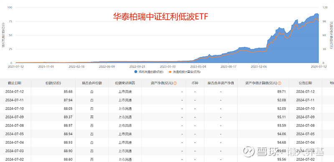Click the 币种 column header

(x=195, y=83)
